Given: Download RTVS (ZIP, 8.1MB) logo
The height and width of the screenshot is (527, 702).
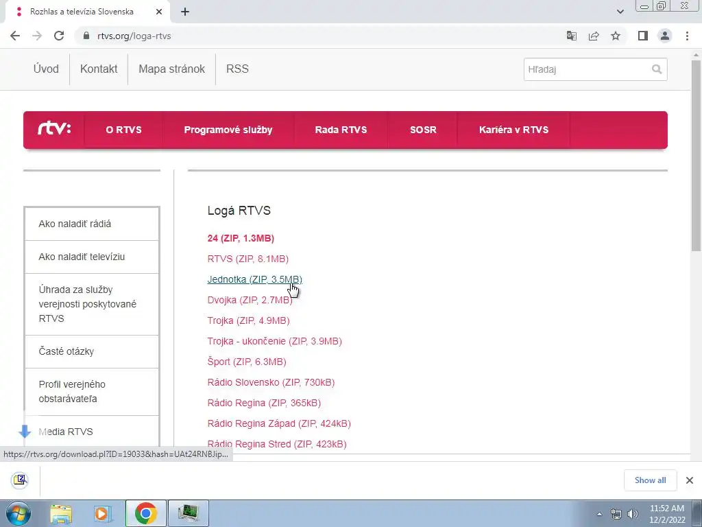Looking at the screenshot, I should click(247, 259).
